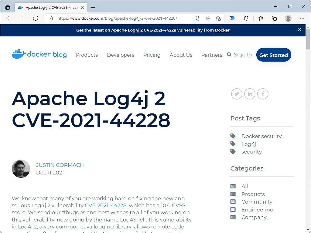Browse the Community category
Screen dimensions: 311x233
tap(257, 202)
